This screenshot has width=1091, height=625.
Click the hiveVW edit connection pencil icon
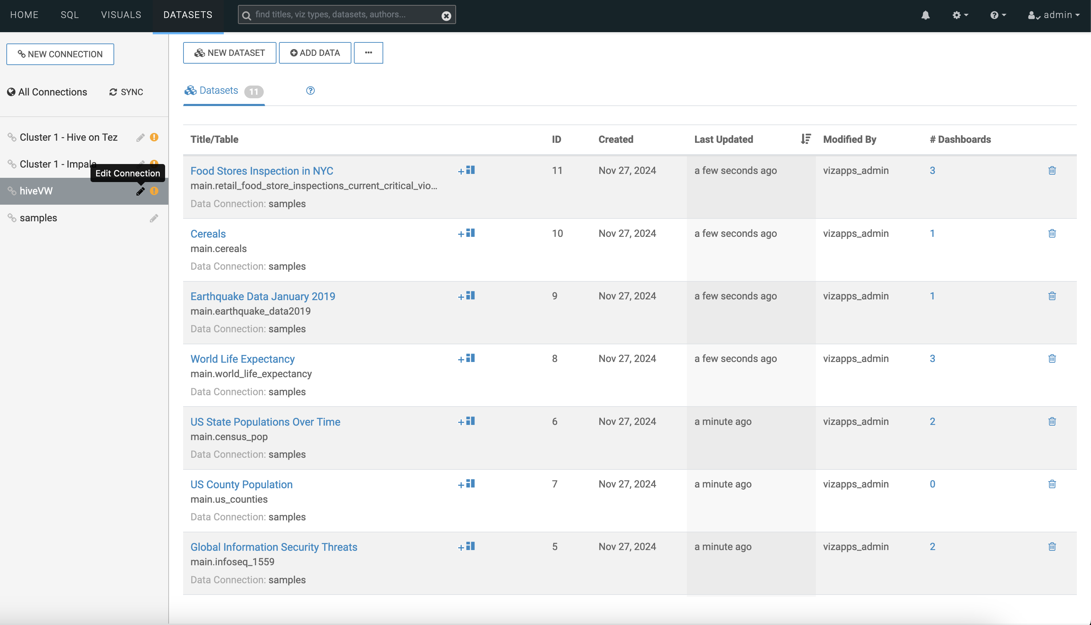[140, 192]
